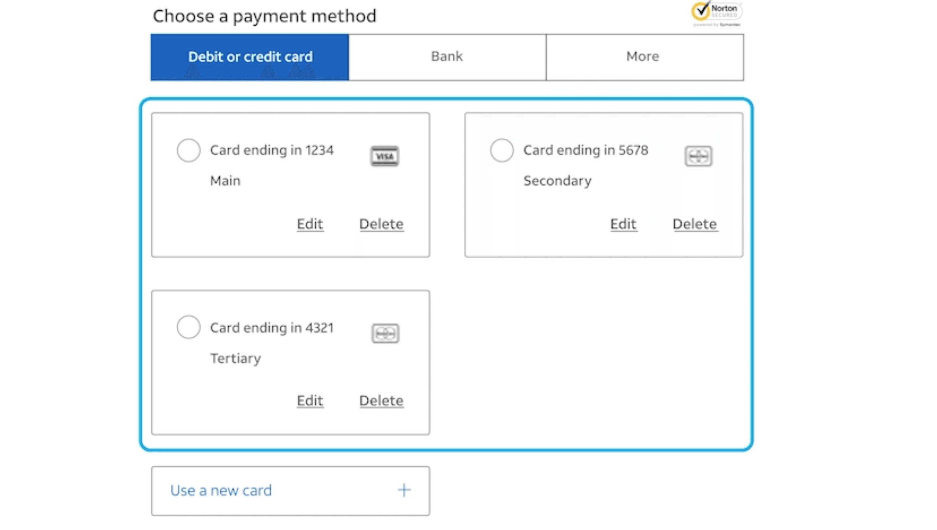This screenshot has width=937, height=530.
Task: Delete the Main card
Action: [381, 224]
